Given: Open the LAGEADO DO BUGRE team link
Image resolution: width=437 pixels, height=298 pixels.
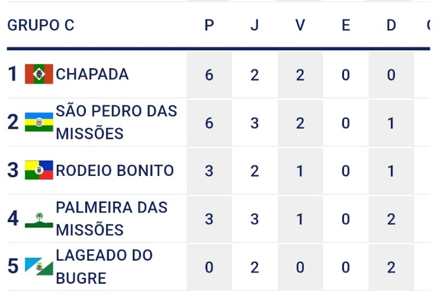Looking at the screenshot, I should [x=104, y=267].
